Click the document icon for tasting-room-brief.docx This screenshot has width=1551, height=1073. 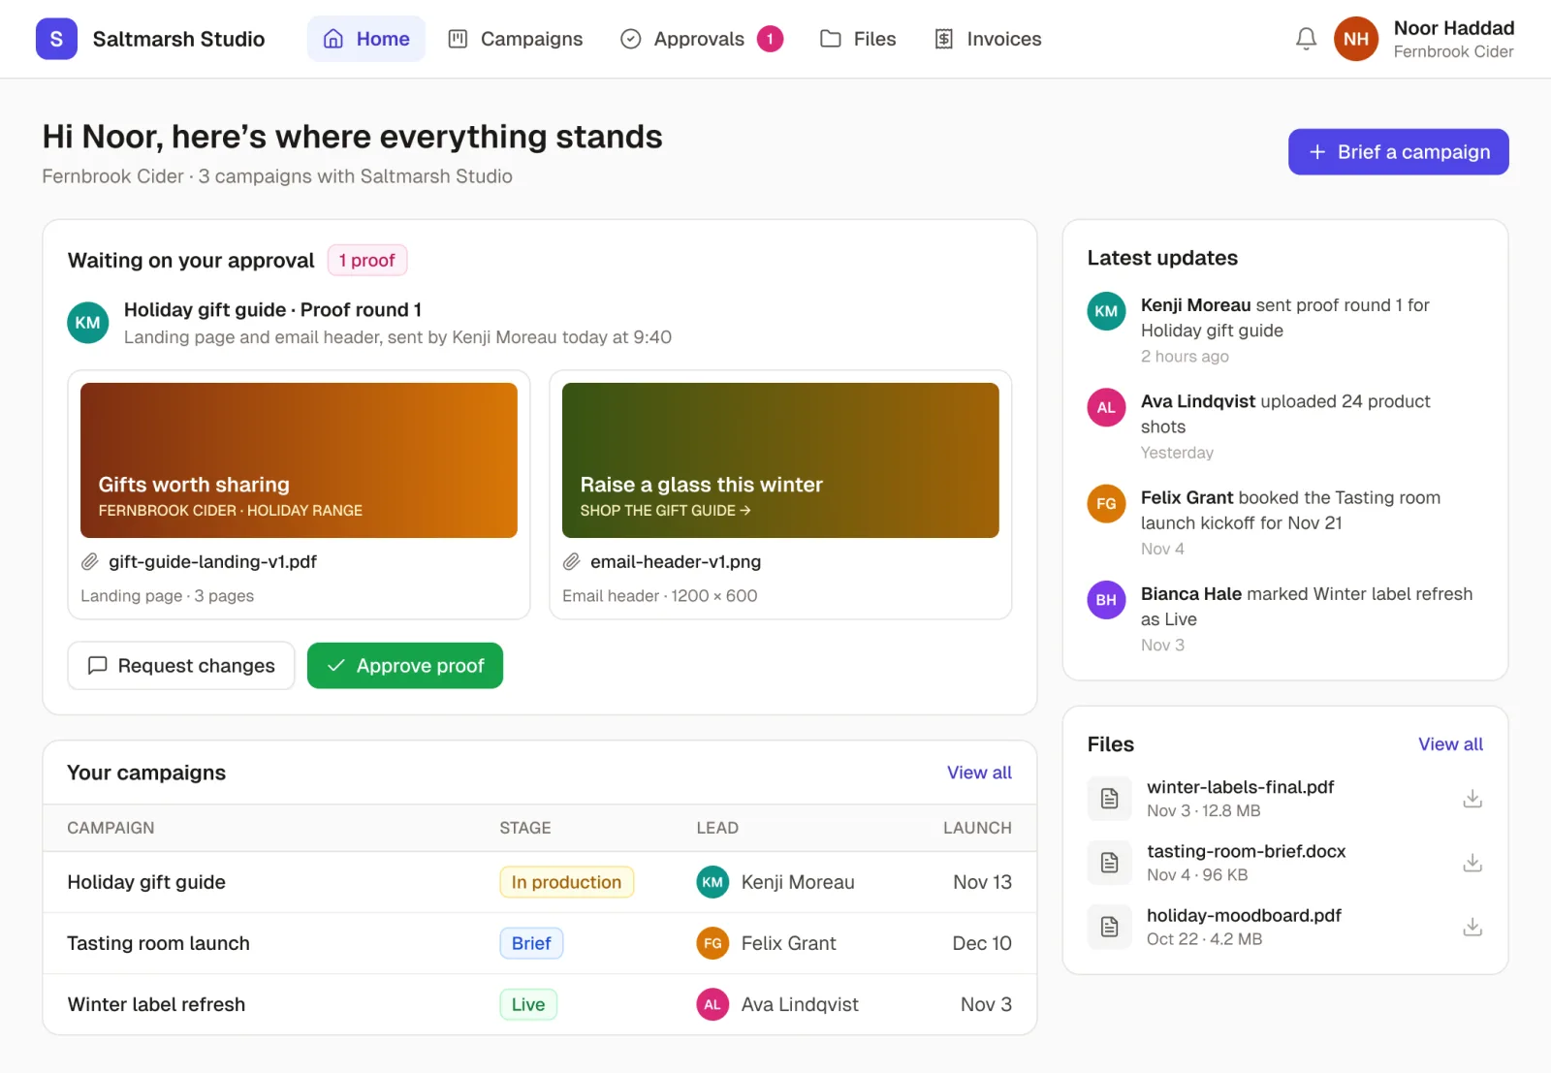(1110, 863)
